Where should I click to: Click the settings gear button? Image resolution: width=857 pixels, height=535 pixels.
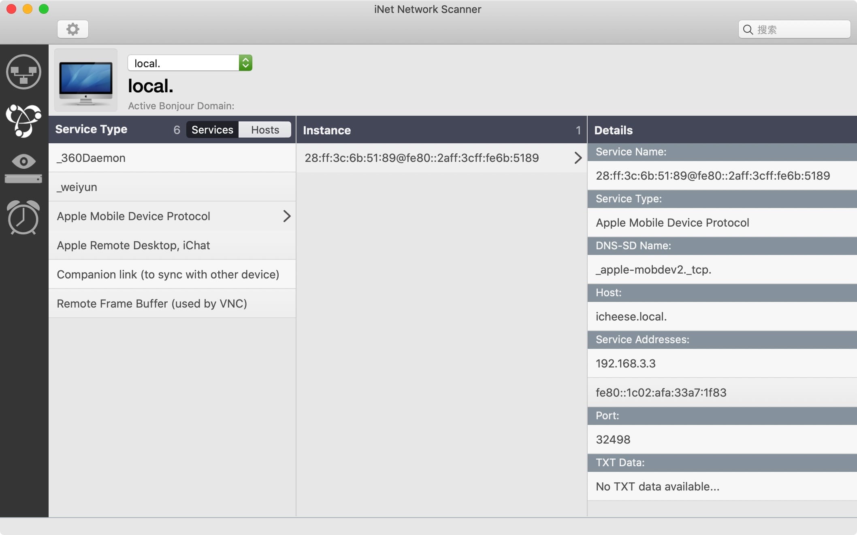tap(73, 29)
